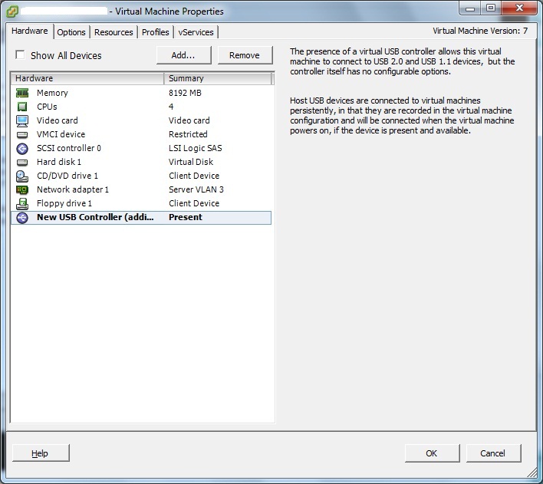543x484 pixels.
Task: Enable the Show All Devices checkbox
Action: click(20, 54)
